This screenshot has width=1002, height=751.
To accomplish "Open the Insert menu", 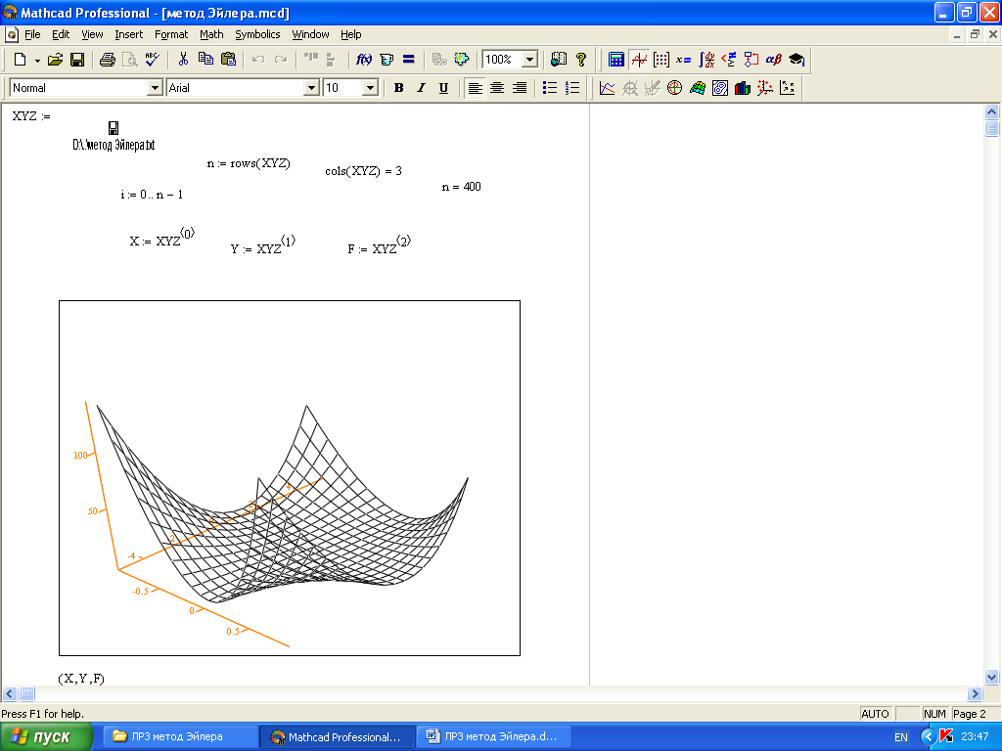I will pyautogui.click(x=128, y=34).
